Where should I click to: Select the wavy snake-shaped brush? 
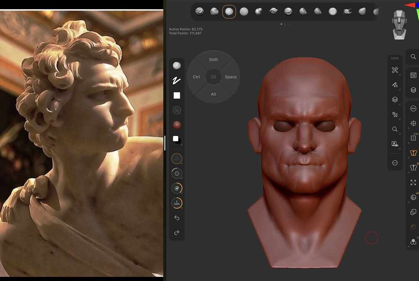tap(273, 11)
